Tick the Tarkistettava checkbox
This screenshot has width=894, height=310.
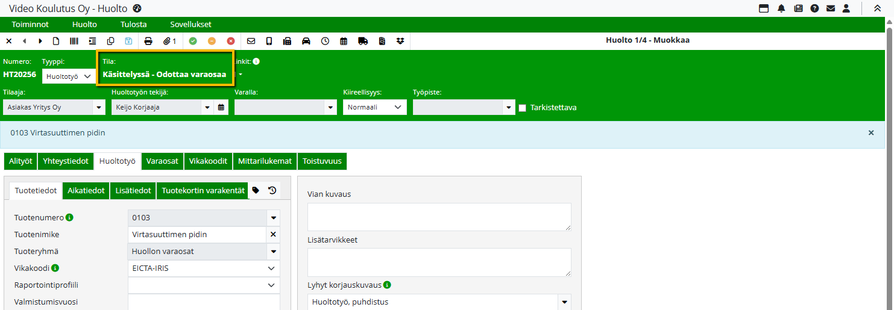(x=523, y=108)
